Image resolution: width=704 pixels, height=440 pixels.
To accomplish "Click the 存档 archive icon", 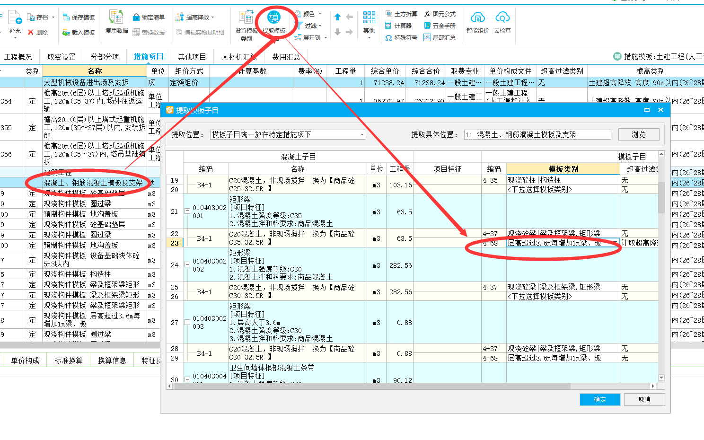I will coord(31,18).
